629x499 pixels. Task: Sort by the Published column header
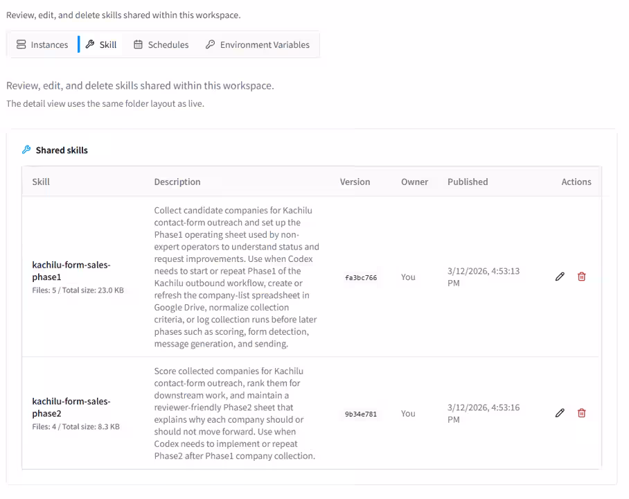tap(468, 182)
